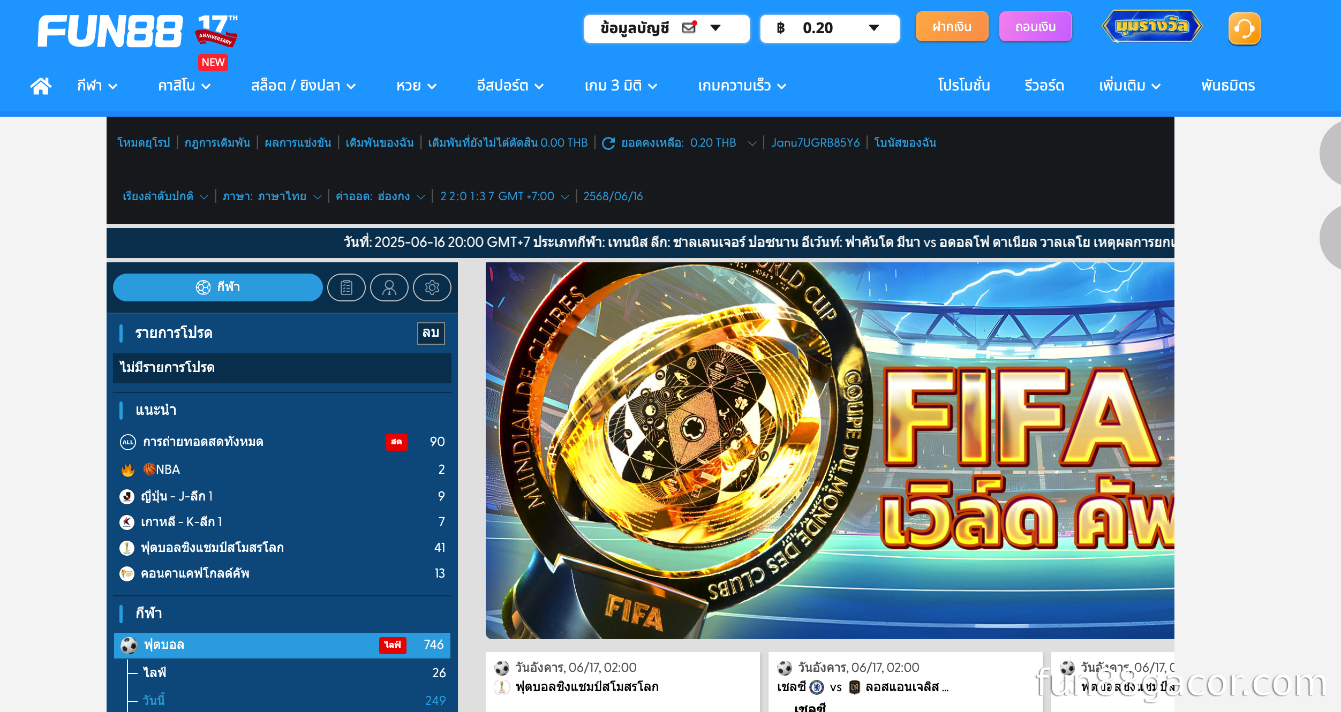The width and height of the screenshot is (1341, 712).
Task: Open unsettled bets (เดิมพันที่ยังไม่ได้ตัดสิน) 0.00 THB link
Action: [x=508, y=143]
